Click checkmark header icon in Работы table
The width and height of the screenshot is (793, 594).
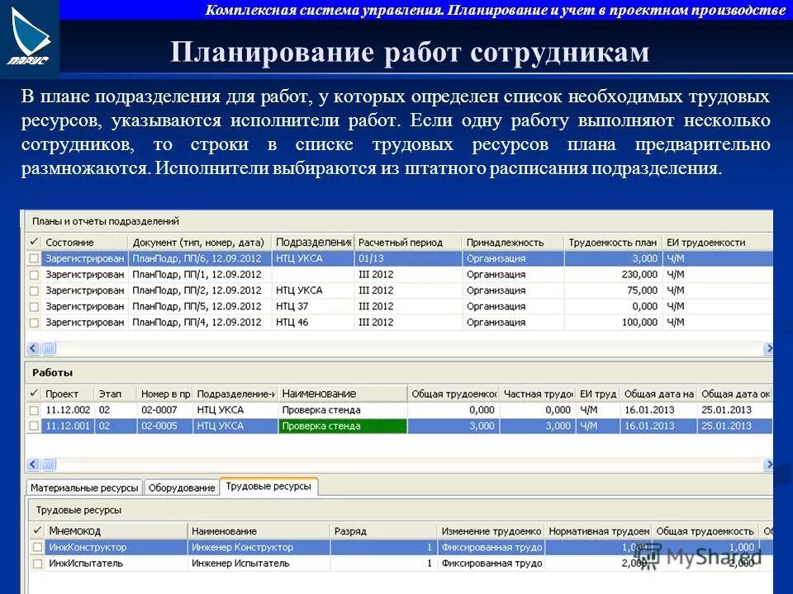(x=34, y=394)
